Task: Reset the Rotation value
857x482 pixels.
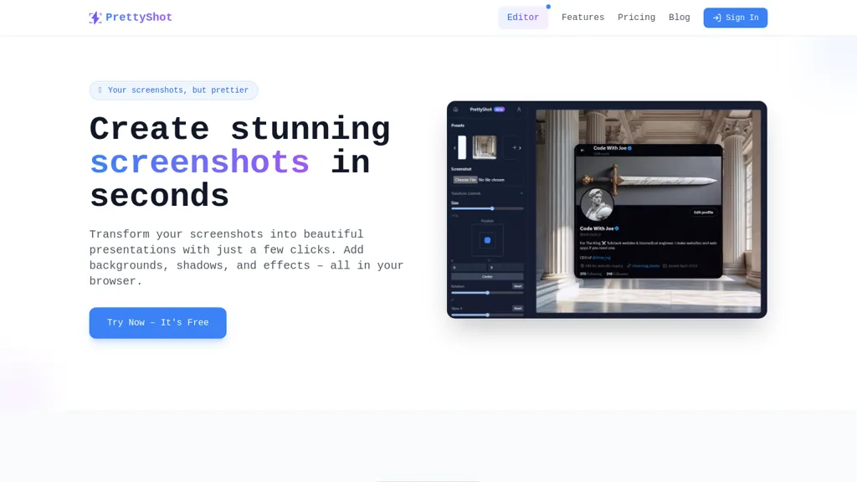Action: click(517, 286)
